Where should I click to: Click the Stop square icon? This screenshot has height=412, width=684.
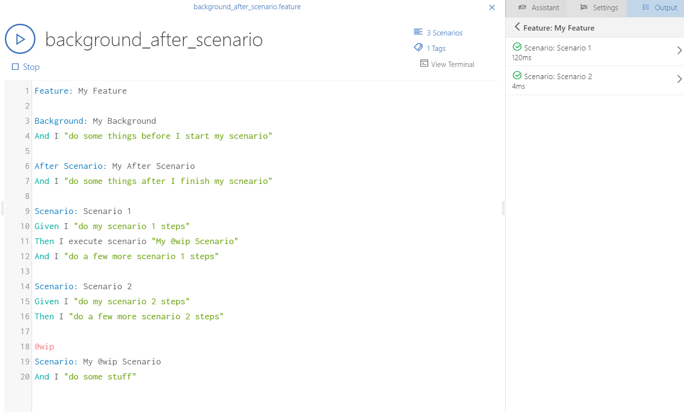(x=15, y=67)
